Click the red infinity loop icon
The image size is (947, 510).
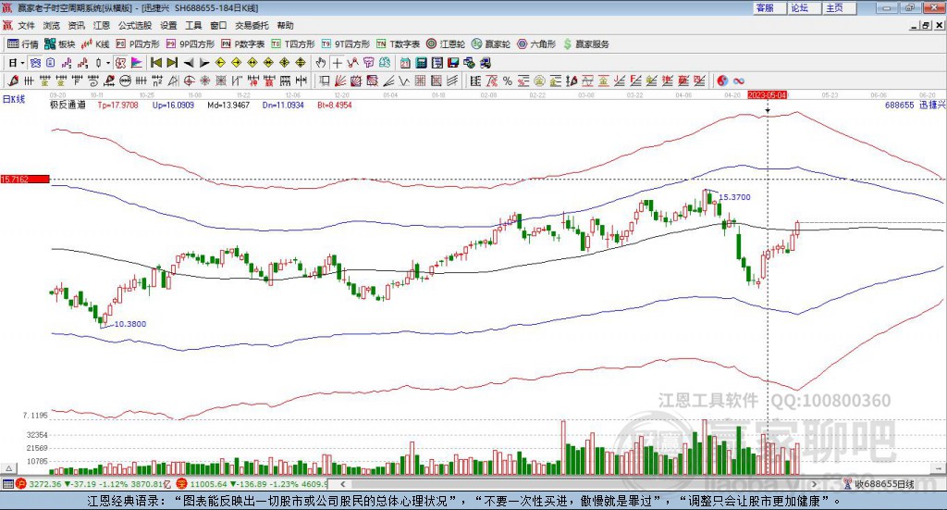[x=739, y=81]
